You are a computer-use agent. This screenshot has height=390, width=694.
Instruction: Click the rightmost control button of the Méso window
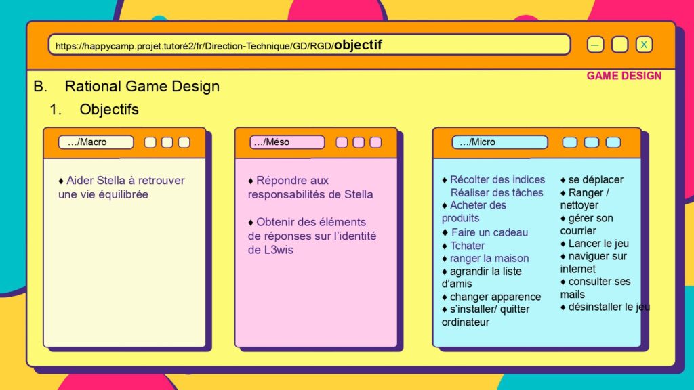coord(375,142)
